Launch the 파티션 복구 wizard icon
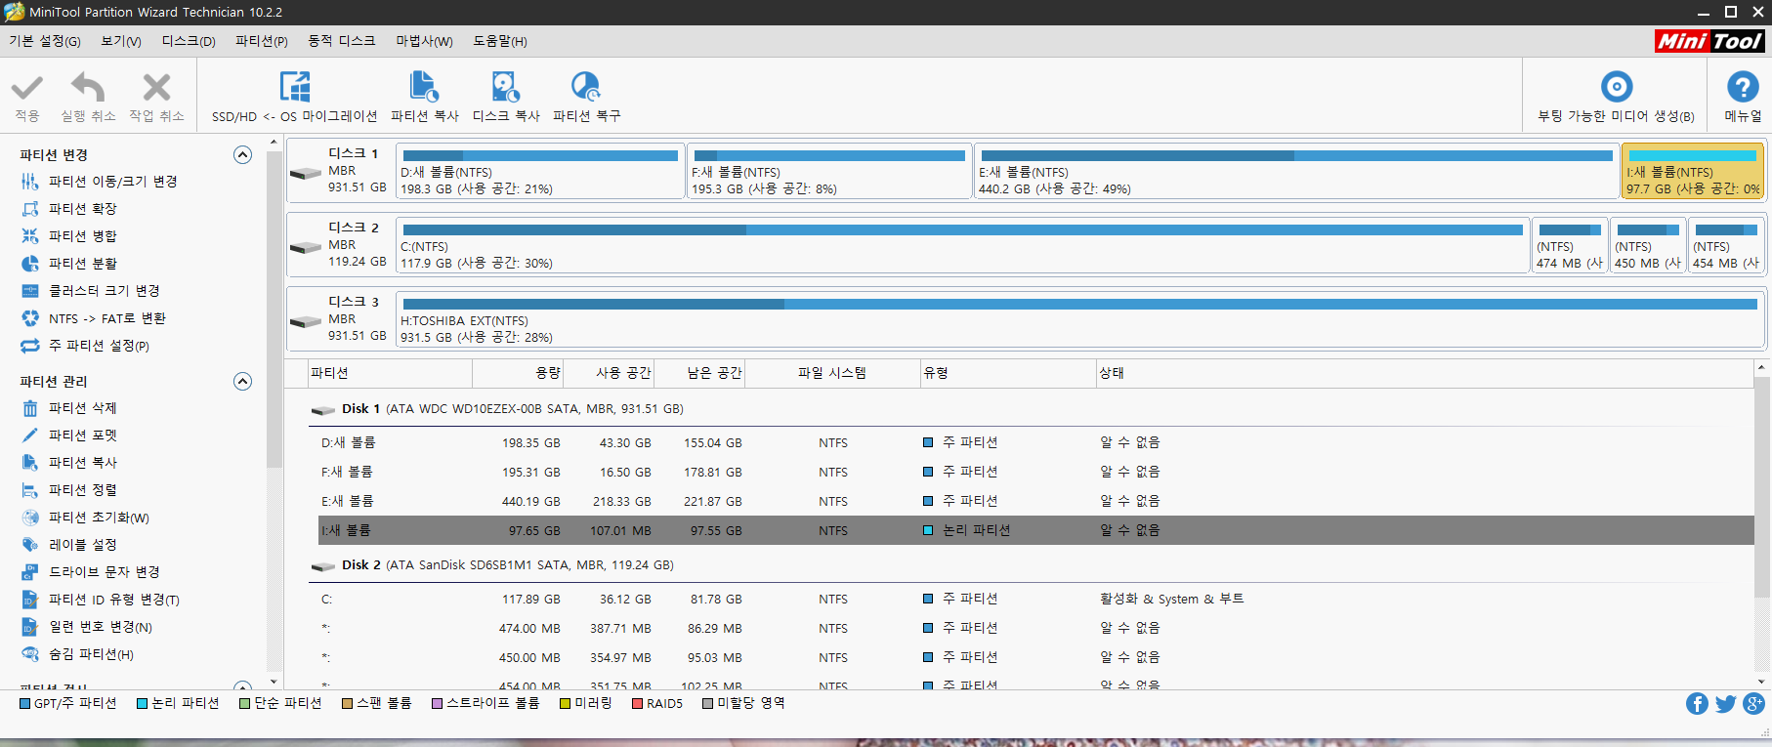 point(586,87)
